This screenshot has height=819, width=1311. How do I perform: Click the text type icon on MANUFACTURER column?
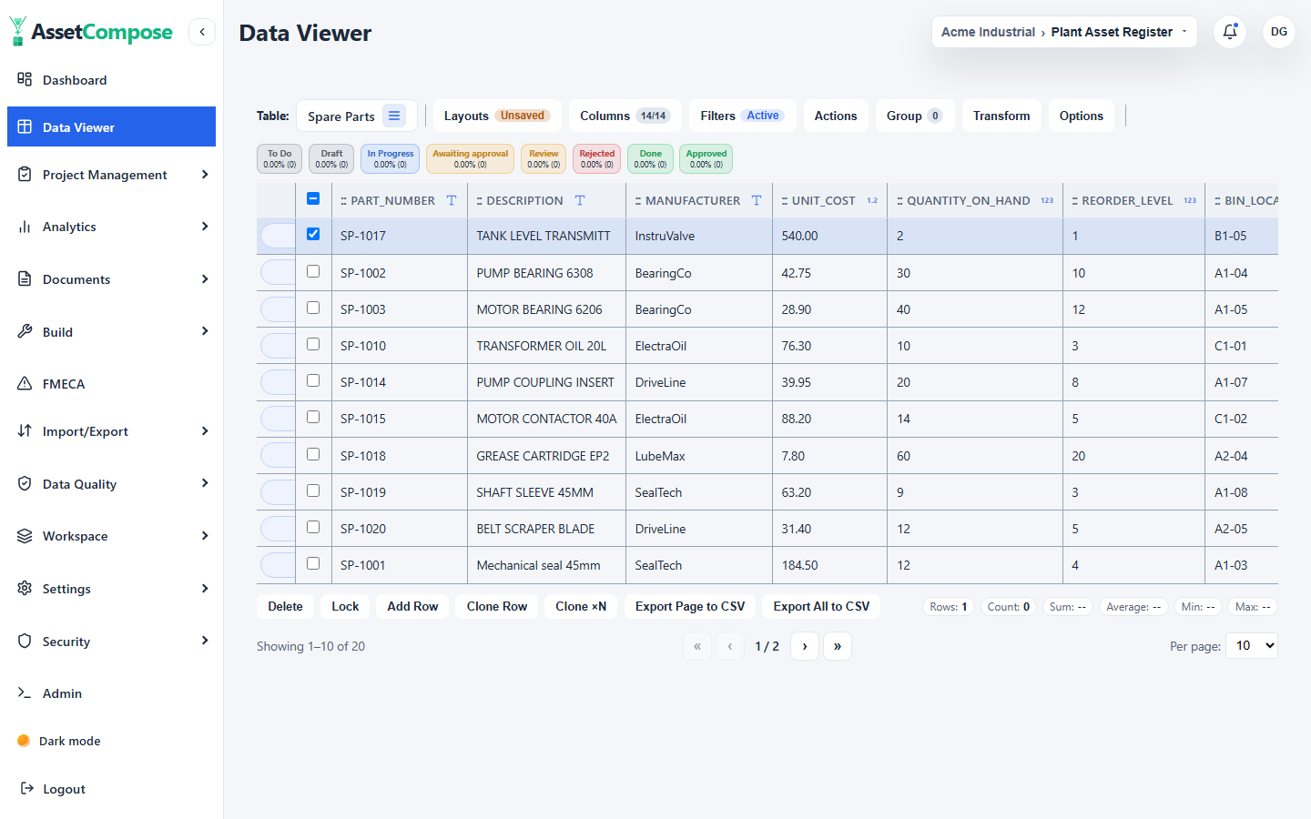pos(757,200)
